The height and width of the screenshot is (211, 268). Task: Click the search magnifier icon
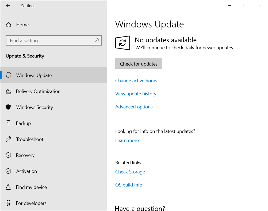(x=97, y=40)
